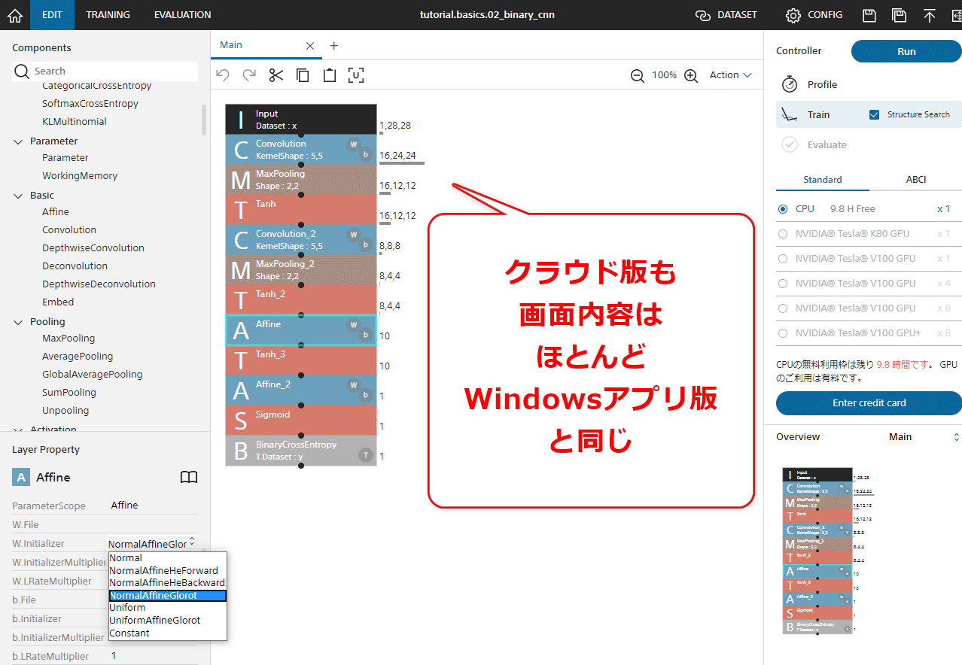Switch to the TRAINING tab

(108, 14)
